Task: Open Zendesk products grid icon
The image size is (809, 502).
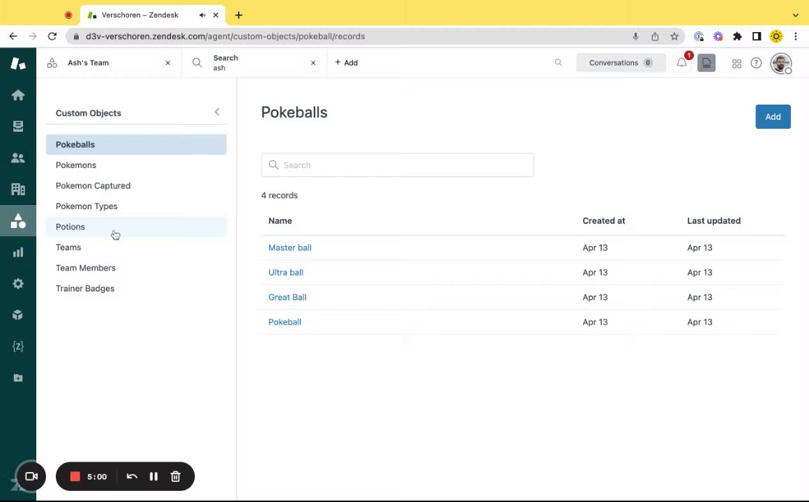Action: click(736, 63)
